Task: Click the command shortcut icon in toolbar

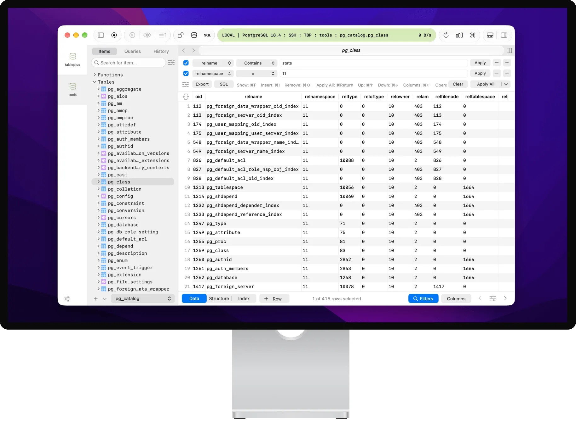Action: (x=473, y=35)
